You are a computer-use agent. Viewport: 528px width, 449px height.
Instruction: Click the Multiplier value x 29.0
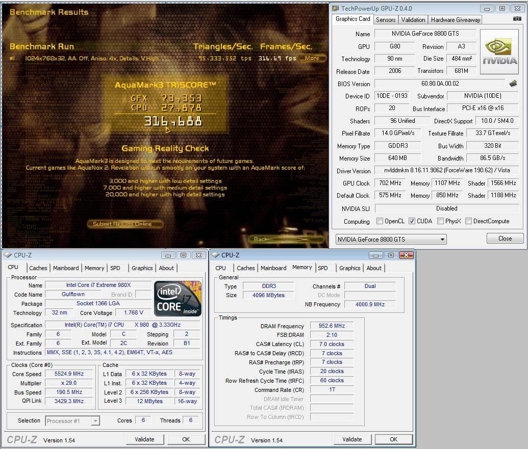[69, 383]
